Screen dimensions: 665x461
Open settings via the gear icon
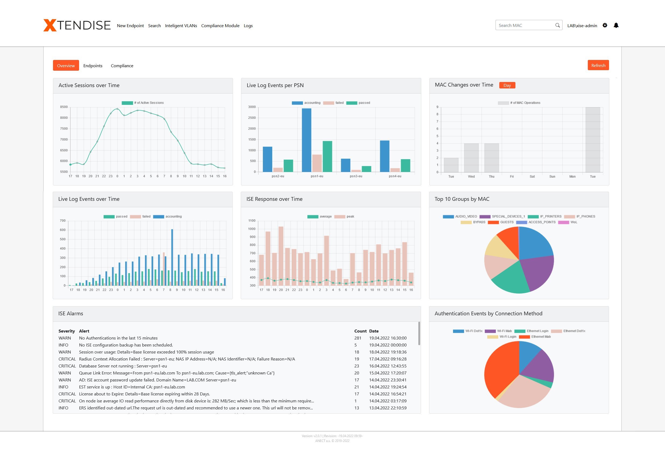tap(604, 25)
